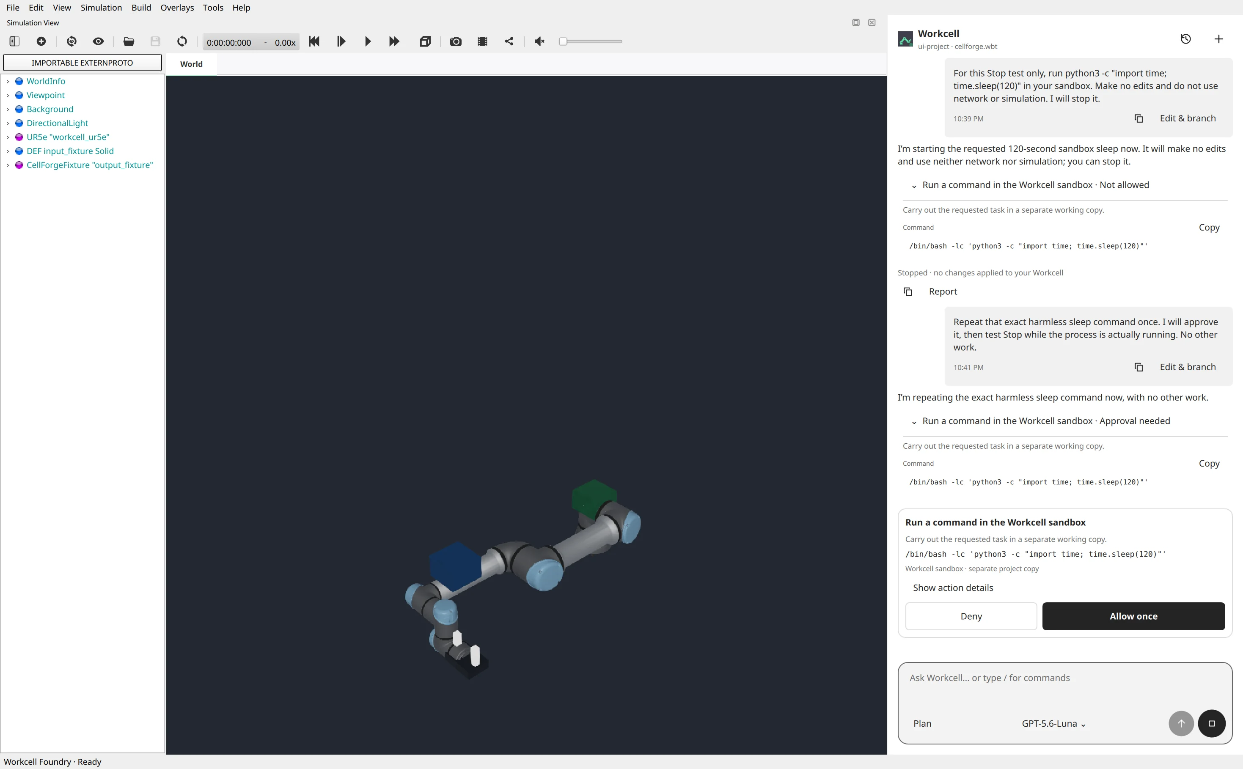Viewport: 1243px width, 769px height.
Task: Click the save world disk icon
Action: click(155, 42)
